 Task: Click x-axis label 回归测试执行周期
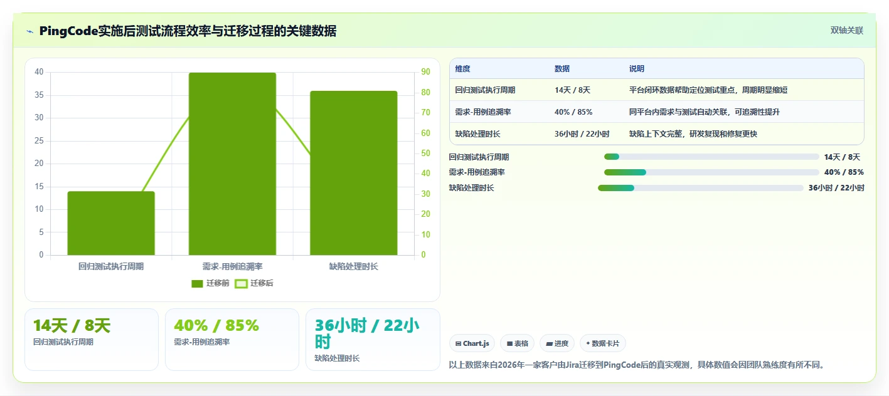(x=111, y=266)
